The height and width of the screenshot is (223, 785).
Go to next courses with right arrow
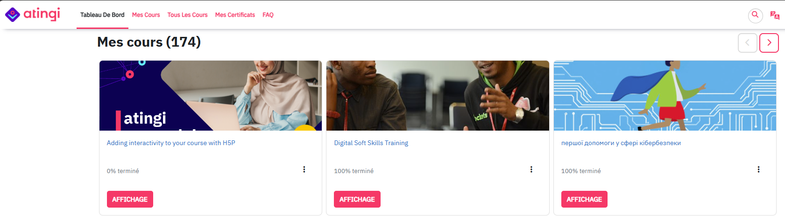769,43
